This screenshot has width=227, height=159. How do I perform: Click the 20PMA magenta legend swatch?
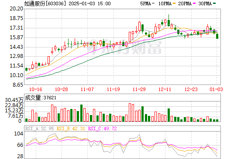(x=194, y=3)
